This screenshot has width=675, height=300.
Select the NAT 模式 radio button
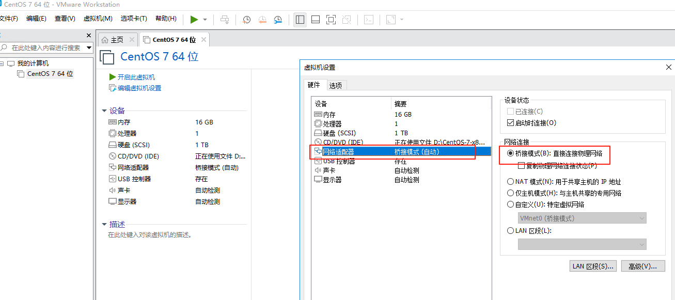(510, 181)
